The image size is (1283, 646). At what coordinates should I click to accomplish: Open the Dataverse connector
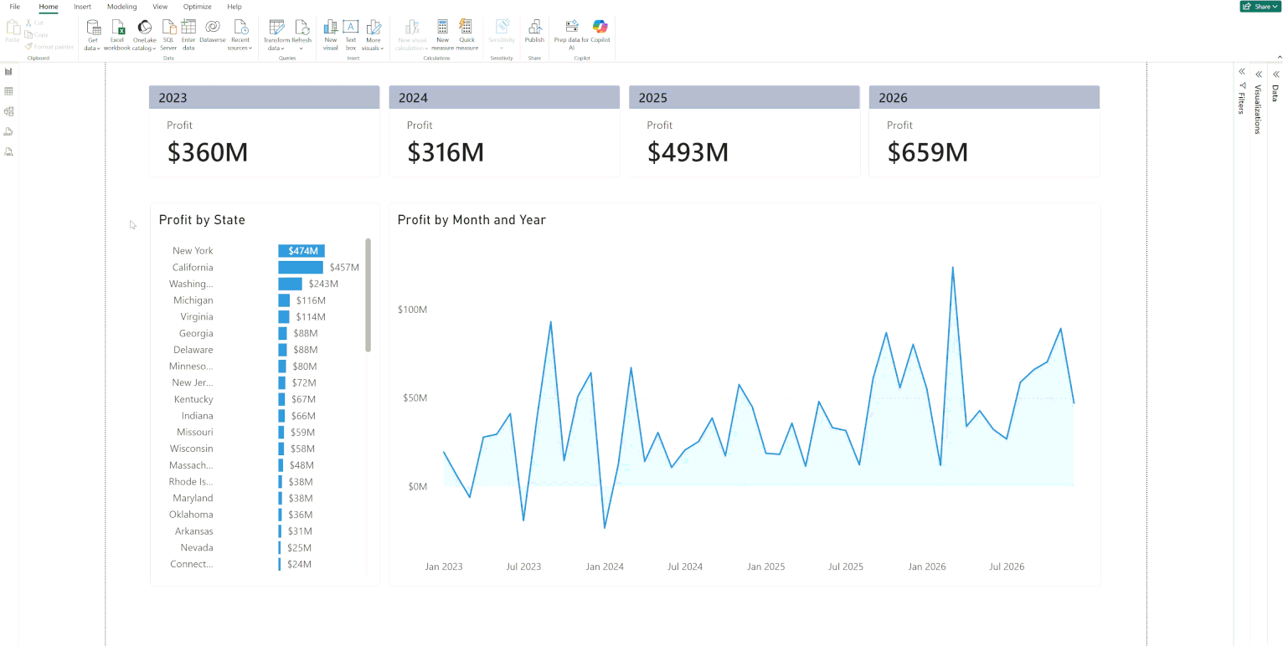pyautogui.click(x=213, y=31)
